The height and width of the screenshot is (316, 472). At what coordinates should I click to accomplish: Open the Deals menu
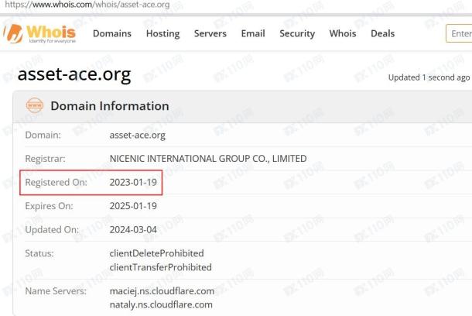(382, 33)
